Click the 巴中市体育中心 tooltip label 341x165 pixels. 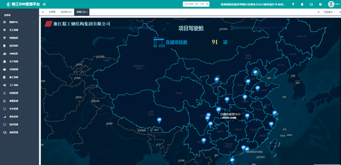point(230,114)
